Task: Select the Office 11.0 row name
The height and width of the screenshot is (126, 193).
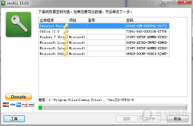Action: 49,31
